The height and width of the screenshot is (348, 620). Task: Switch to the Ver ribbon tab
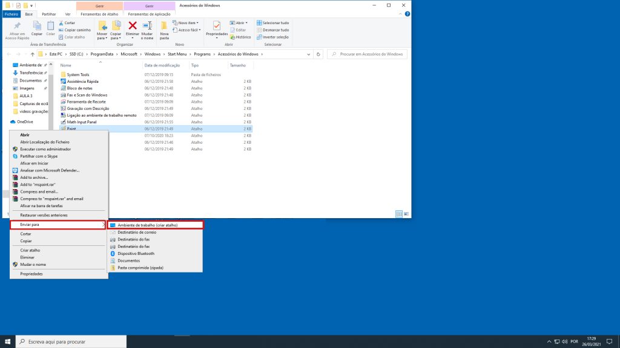click(x=68, y=14)
